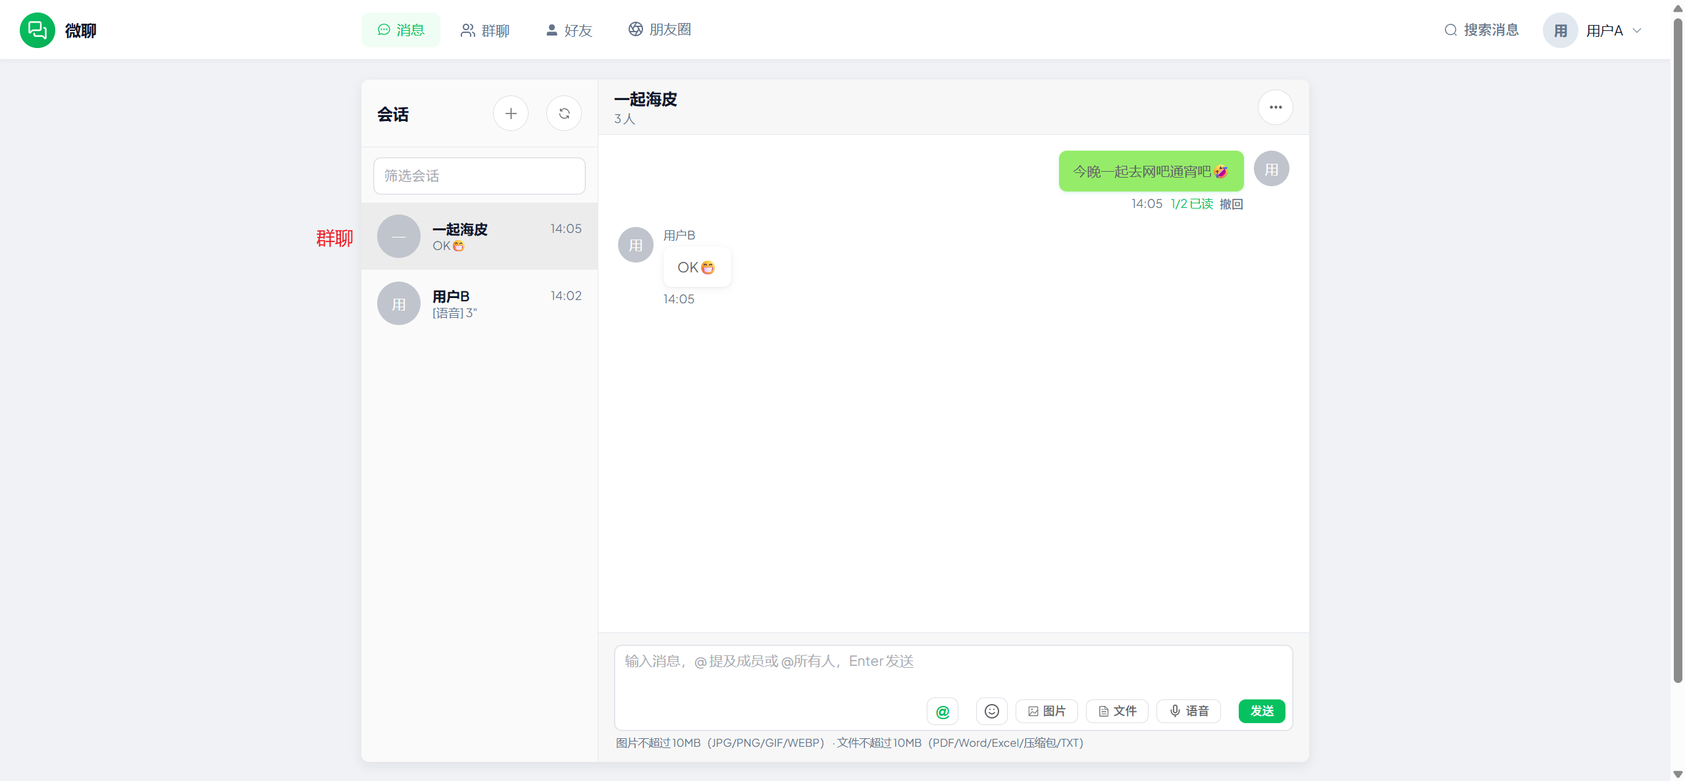
Task: Open the 用户B conversation
Action: [479, 303]
